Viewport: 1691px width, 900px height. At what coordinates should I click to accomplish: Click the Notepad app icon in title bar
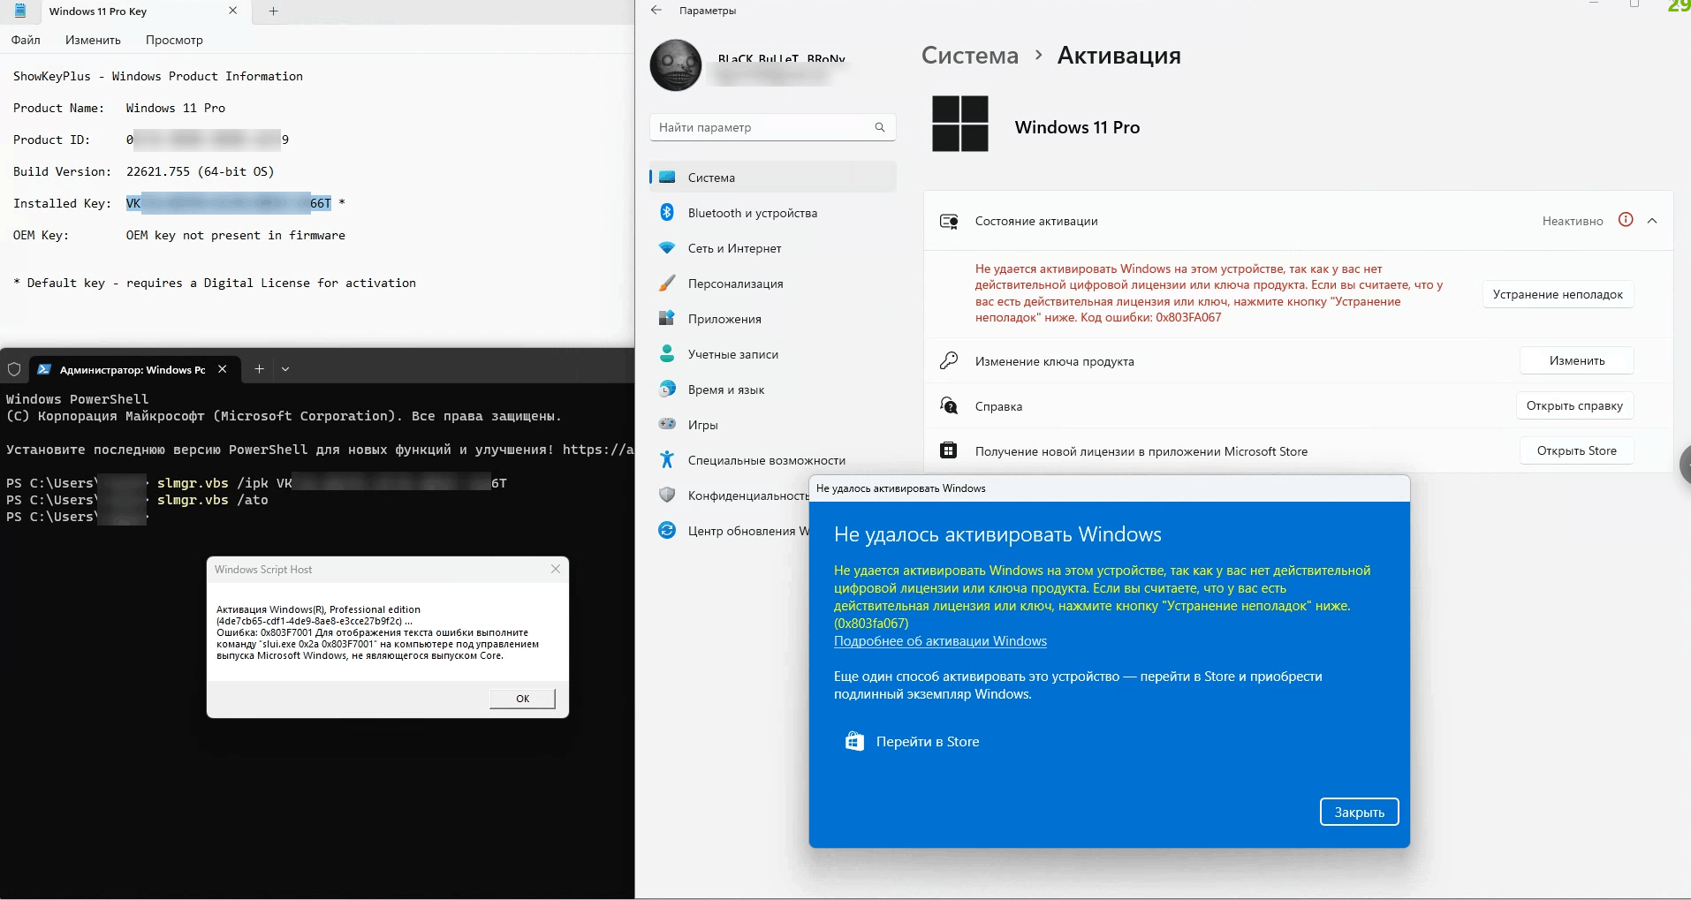[19, 11]
